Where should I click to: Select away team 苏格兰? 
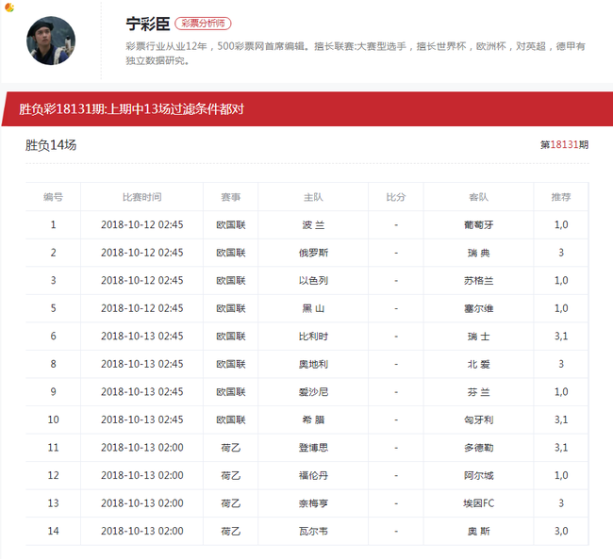tap(478, 281)
